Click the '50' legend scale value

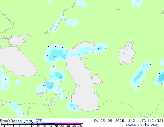80,126
